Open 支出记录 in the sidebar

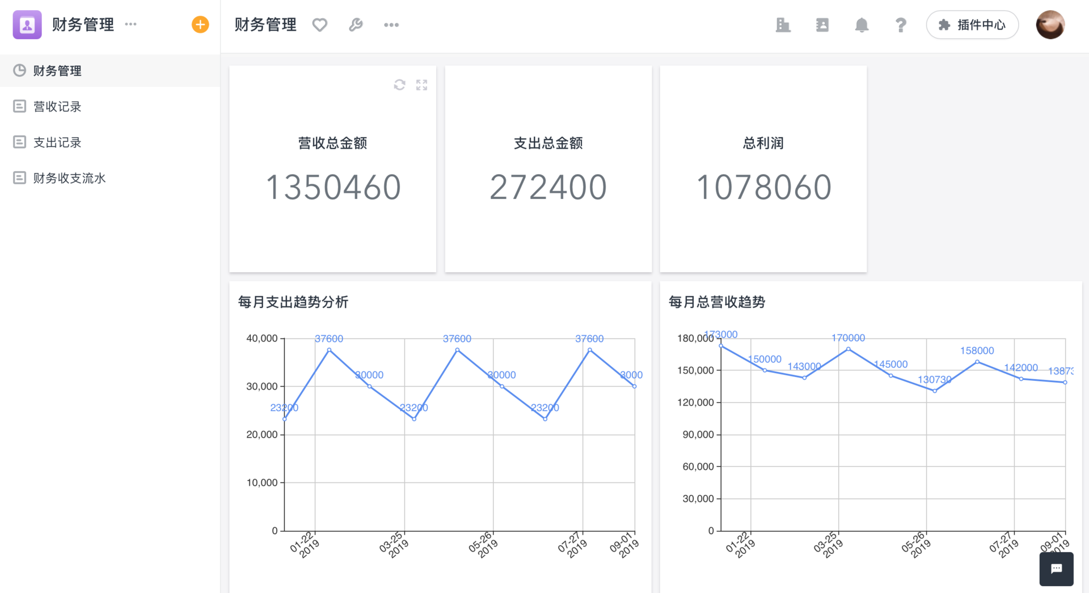pos(110,142)
